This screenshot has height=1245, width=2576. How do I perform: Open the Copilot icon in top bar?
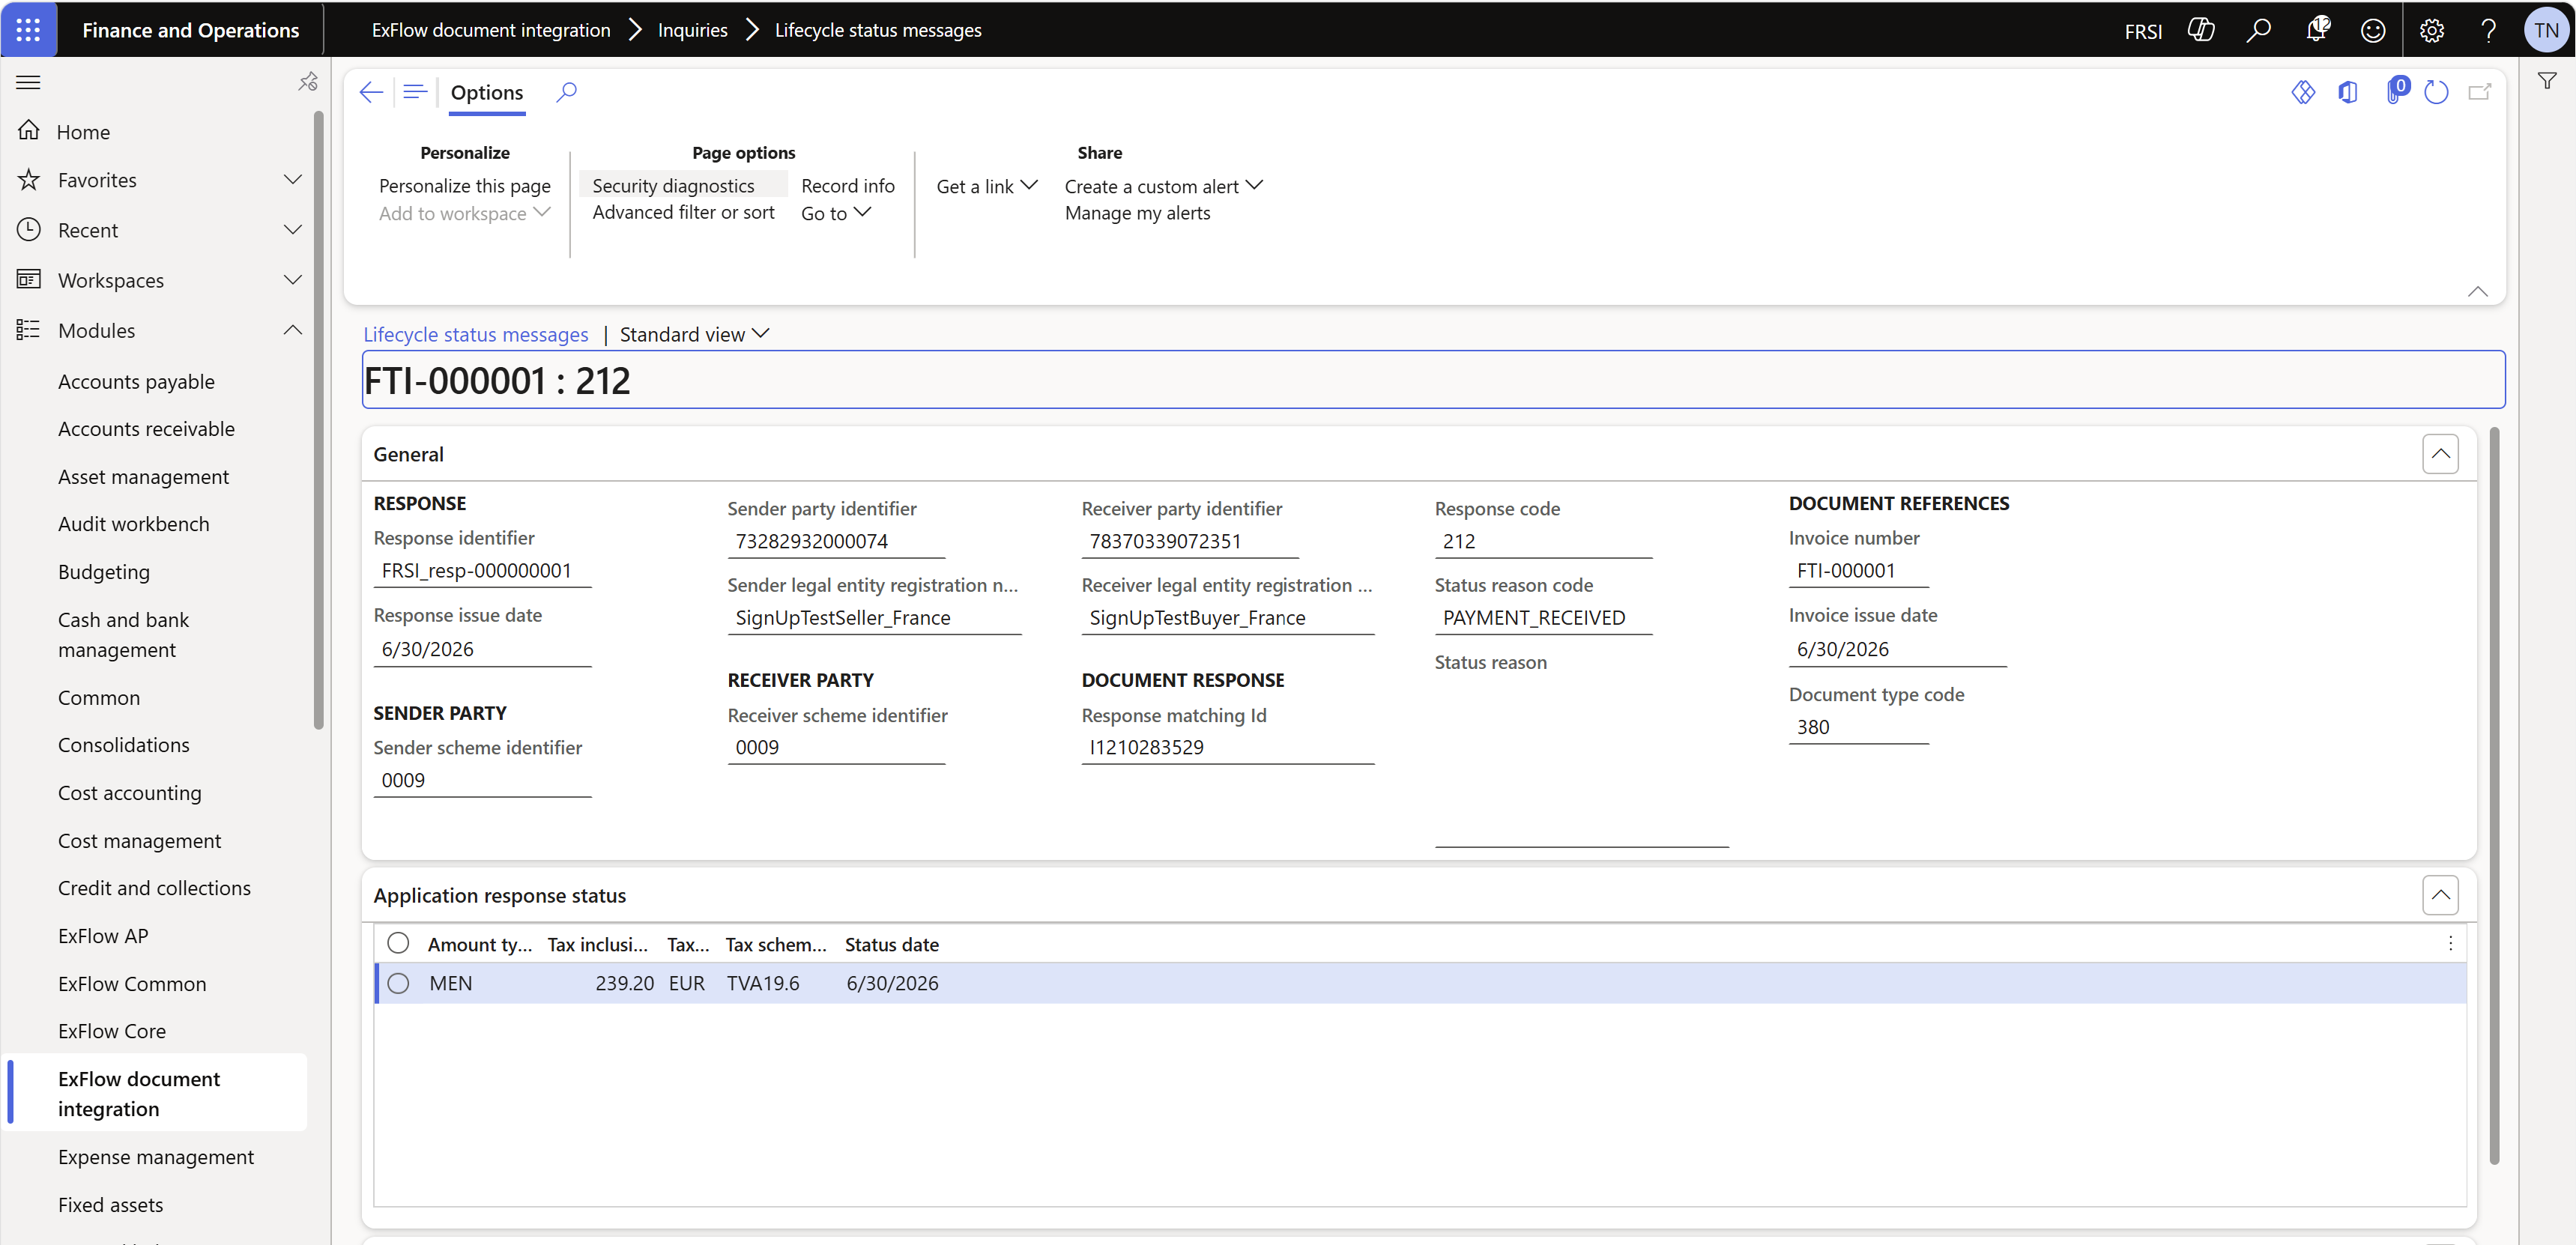(x=2201, y=30)
